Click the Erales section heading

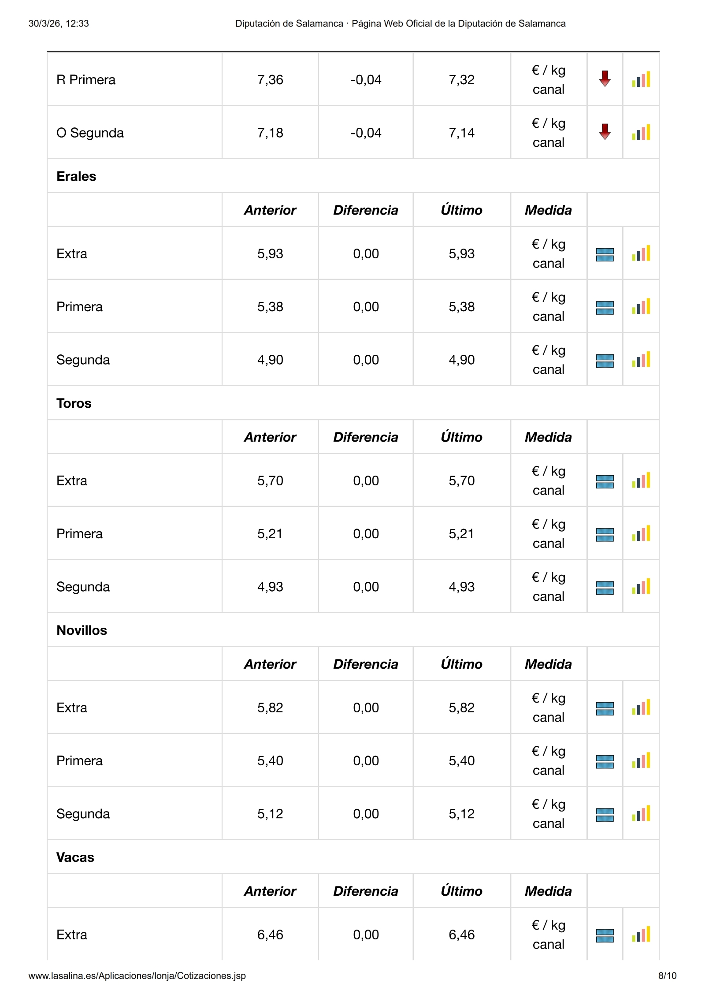[76, 176]
